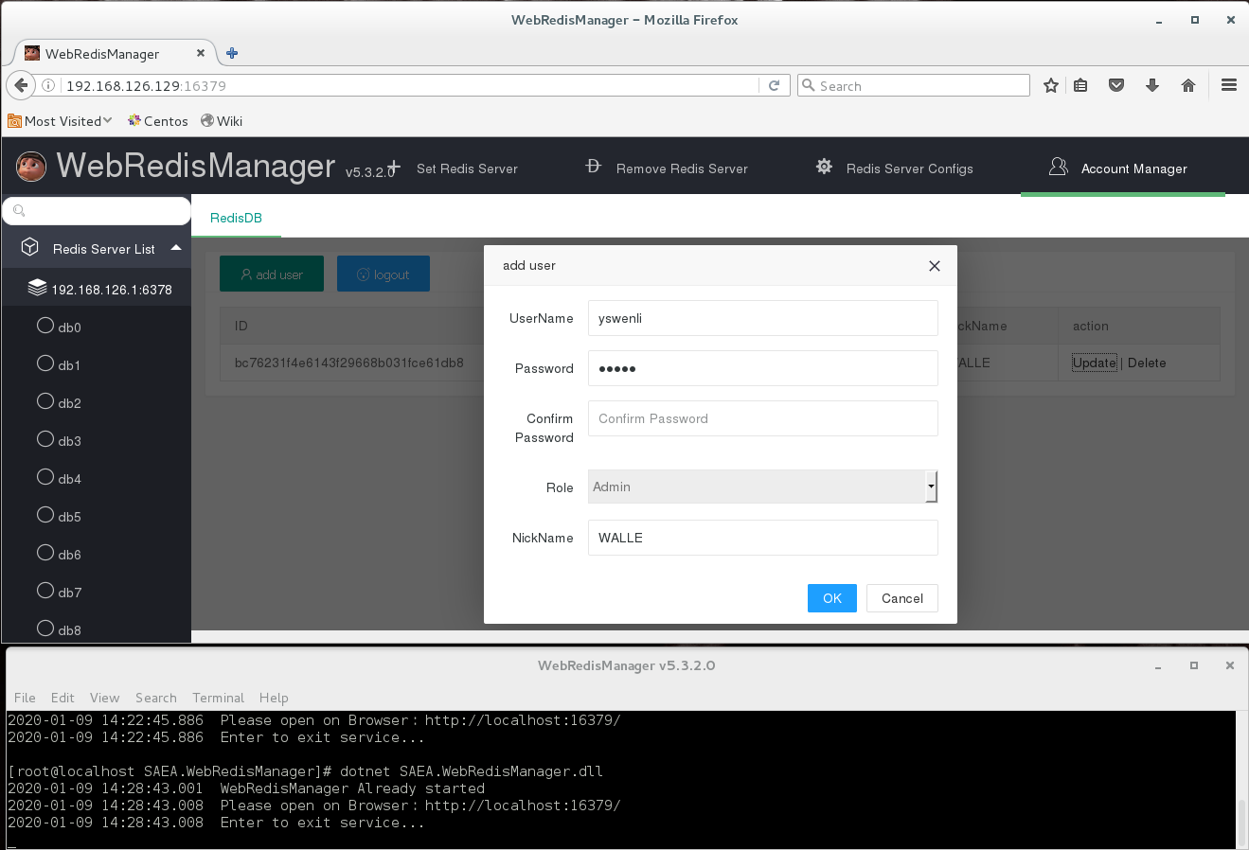The width and height of the screenshot is (1249, 850).
Task: Select the db3 radio circle
Action: click(45, 439)
